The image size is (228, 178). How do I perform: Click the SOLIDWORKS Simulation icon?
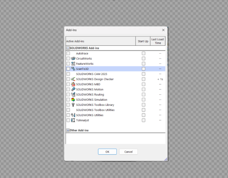click(73, 100)
